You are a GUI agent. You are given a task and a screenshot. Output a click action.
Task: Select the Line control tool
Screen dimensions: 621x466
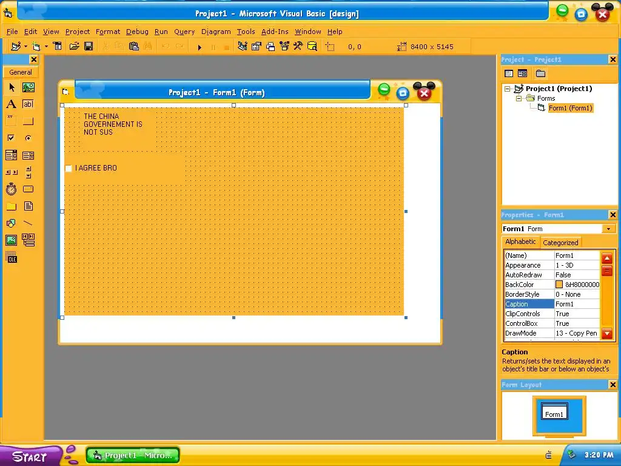tap(28, 223)
